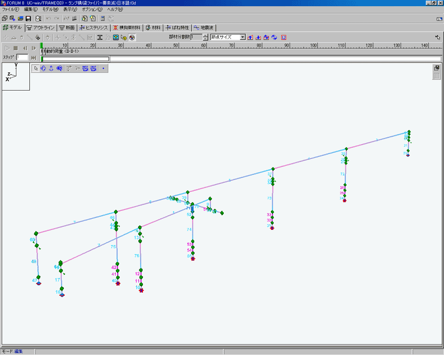444x355 pixels.
Task: Open the 節点サイズ dropdown
Action: 242,37
